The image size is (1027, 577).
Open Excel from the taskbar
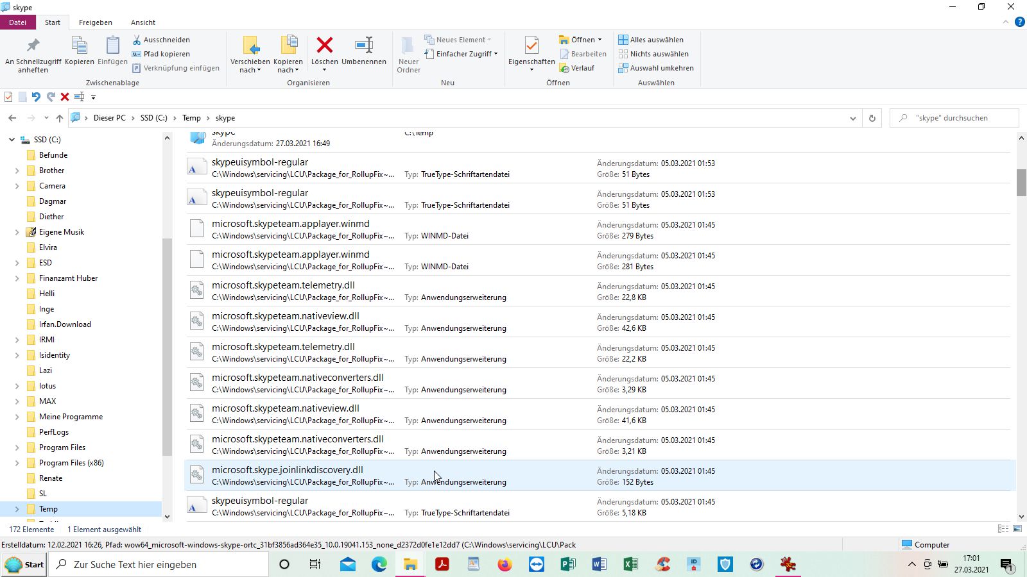(631, 564)
